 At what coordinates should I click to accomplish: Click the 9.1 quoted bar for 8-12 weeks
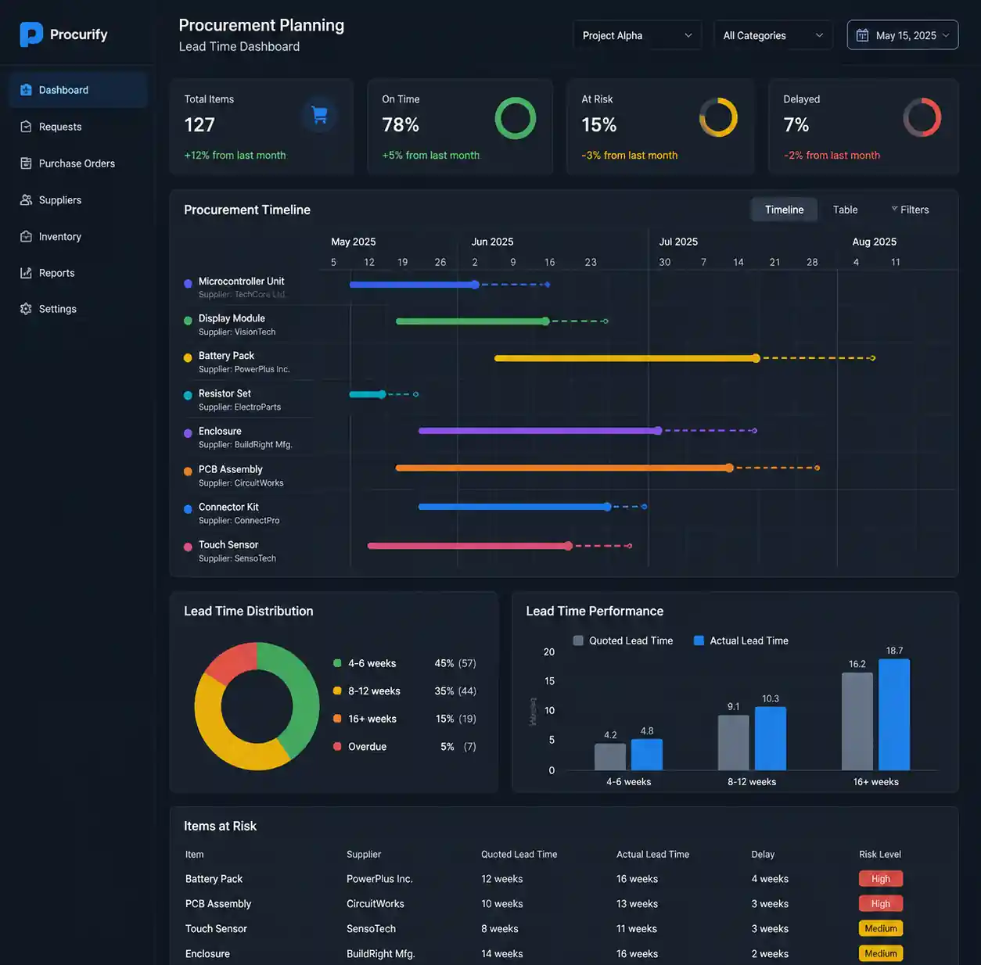(x=733, y=743)
